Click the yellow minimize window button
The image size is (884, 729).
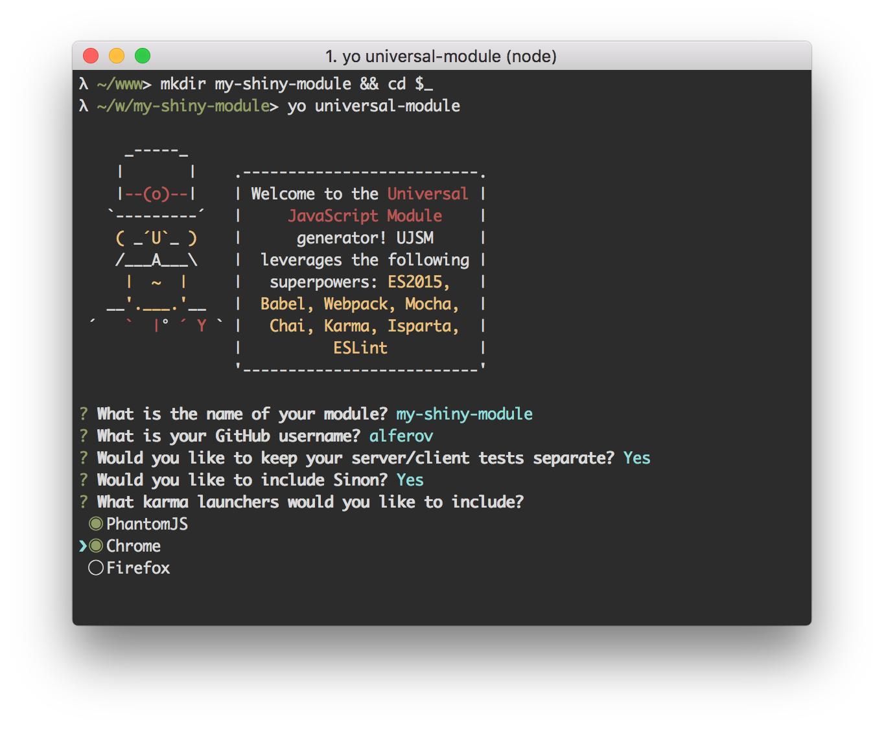117,56
